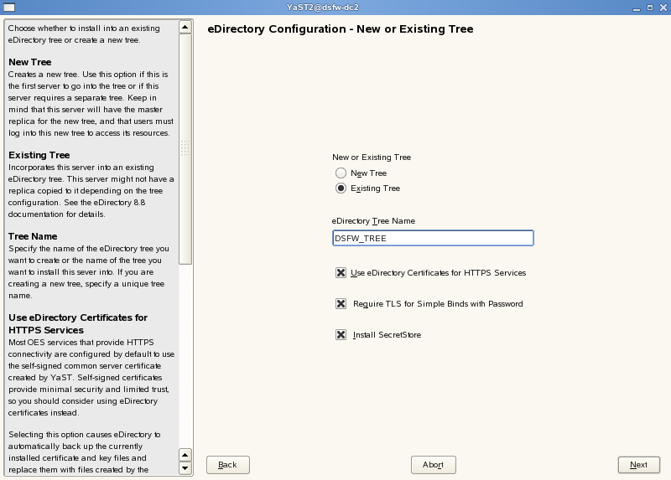Click the eDirectory Tree Name text field

click(433, 238)
